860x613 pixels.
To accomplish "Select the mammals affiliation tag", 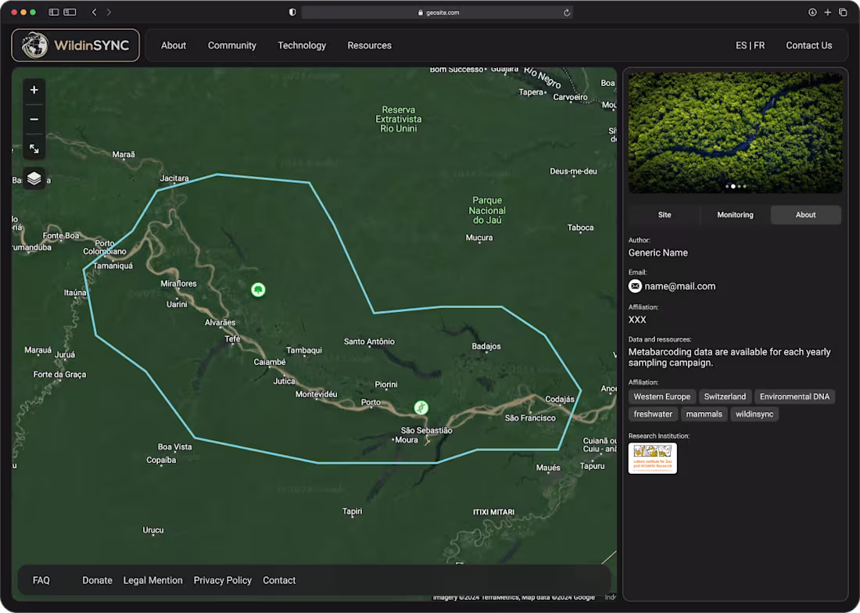I will (x=704, y=414).
